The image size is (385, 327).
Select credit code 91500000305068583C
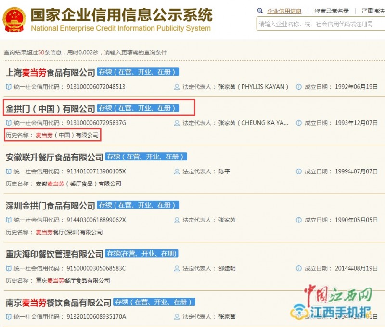(x=96, y=268)
